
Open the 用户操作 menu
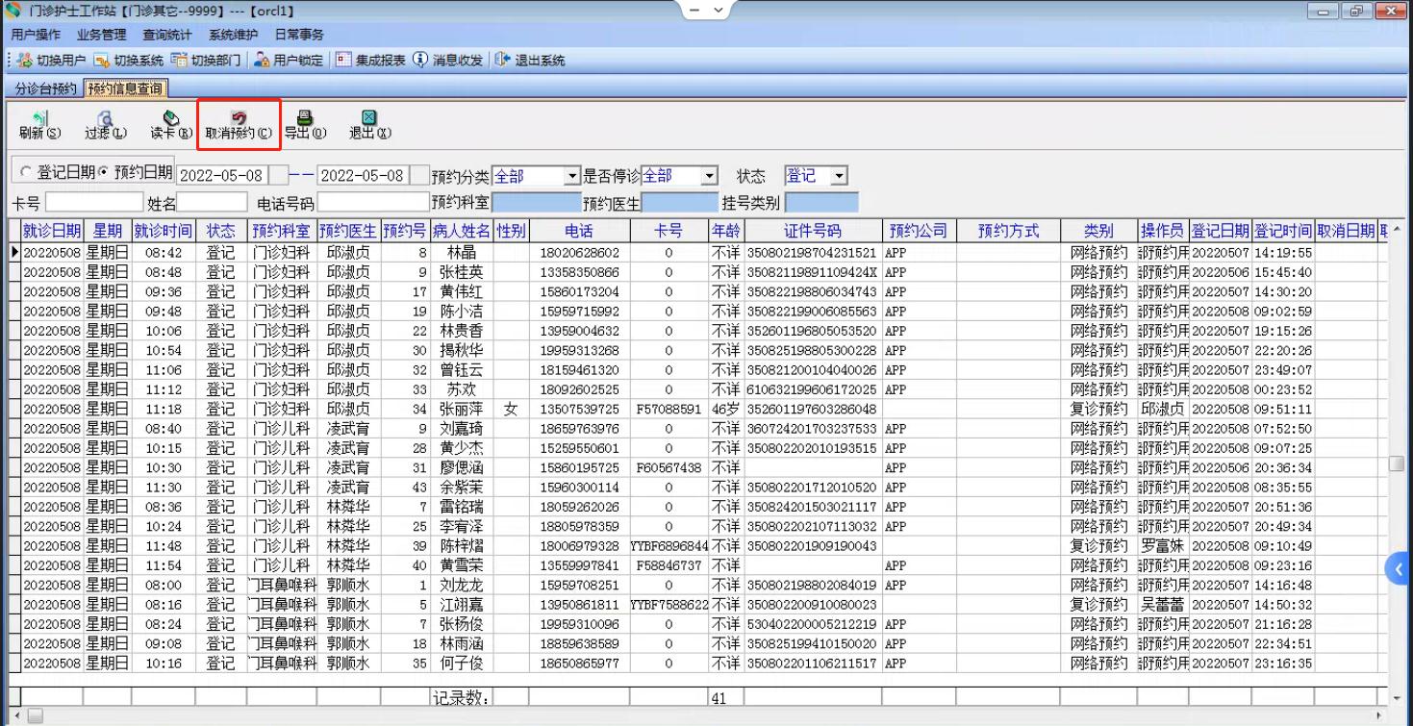coord(36,35)
